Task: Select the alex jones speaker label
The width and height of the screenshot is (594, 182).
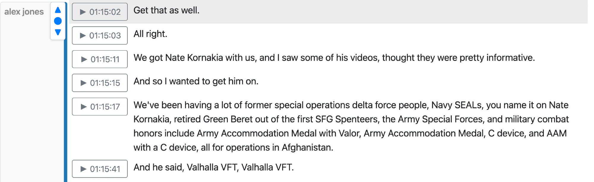Action: [24, 12]
